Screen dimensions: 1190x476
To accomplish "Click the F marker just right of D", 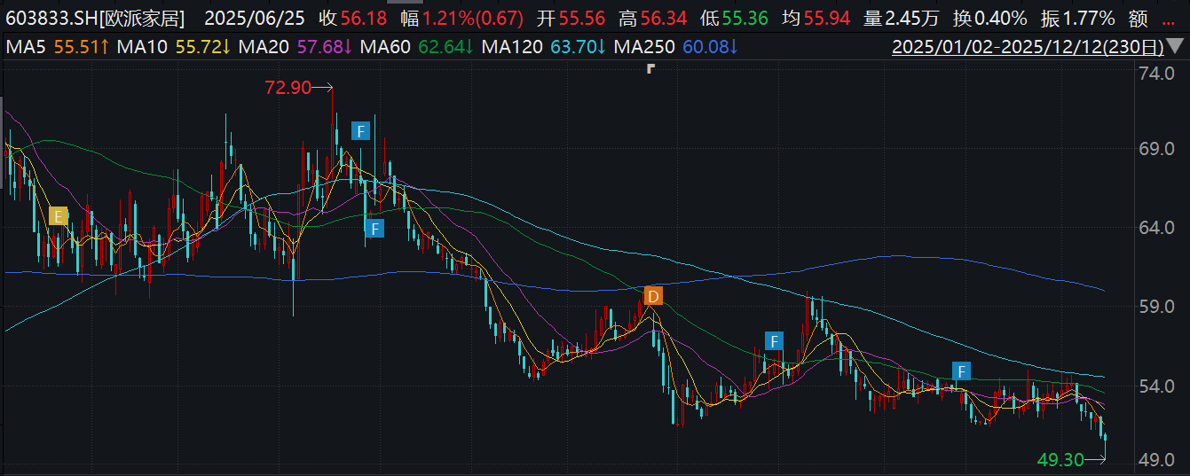I will 775,340.
